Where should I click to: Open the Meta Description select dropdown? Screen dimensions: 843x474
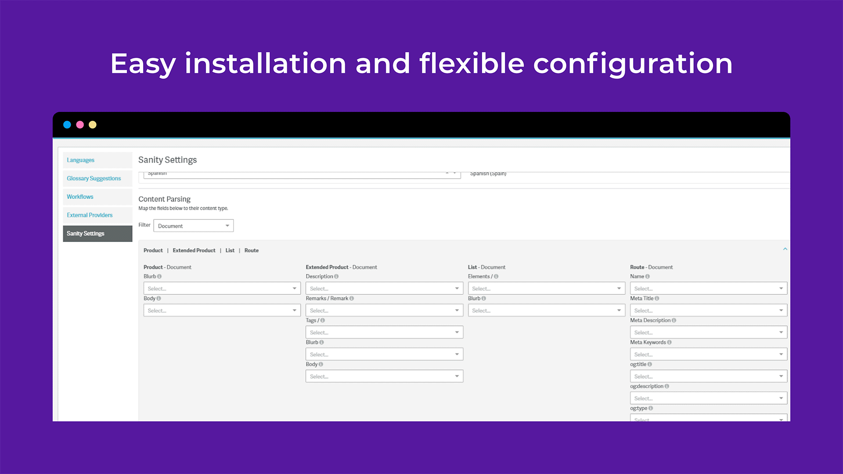pyautogui.click(x=709, y=332)
